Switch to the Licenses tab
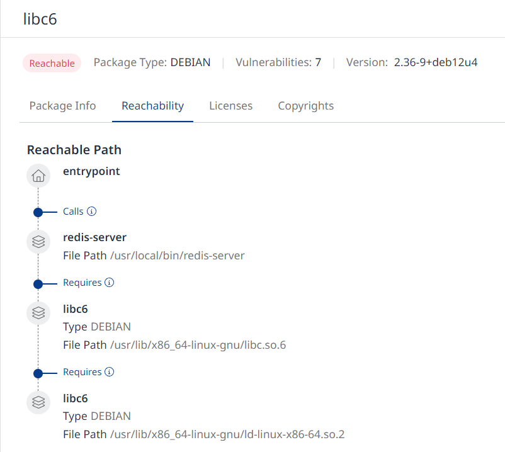505x452 pixels. [230, 106]
